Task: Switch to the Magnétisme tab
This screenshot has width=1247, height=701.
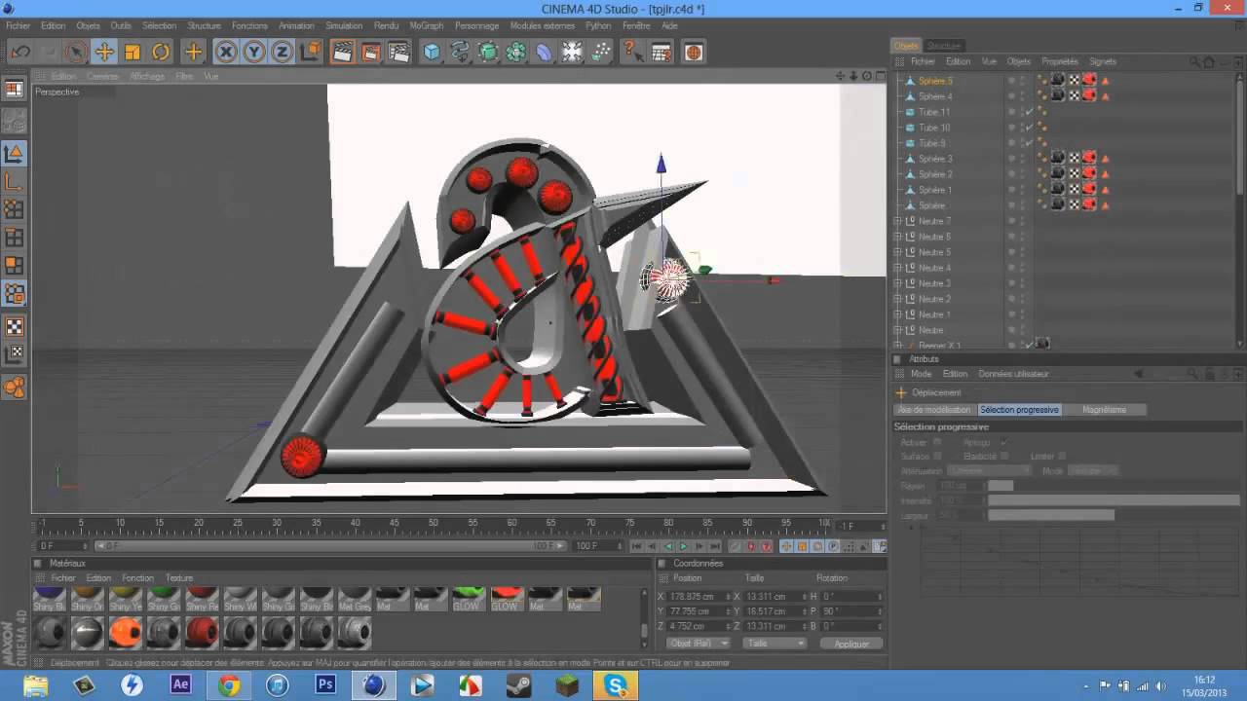Action: click(1104, 410)
